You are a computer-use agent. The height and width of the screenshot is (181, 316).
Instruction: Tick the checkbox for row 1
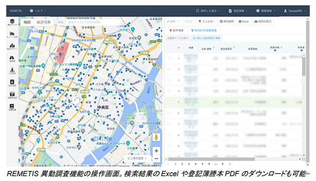click(169, 58)
